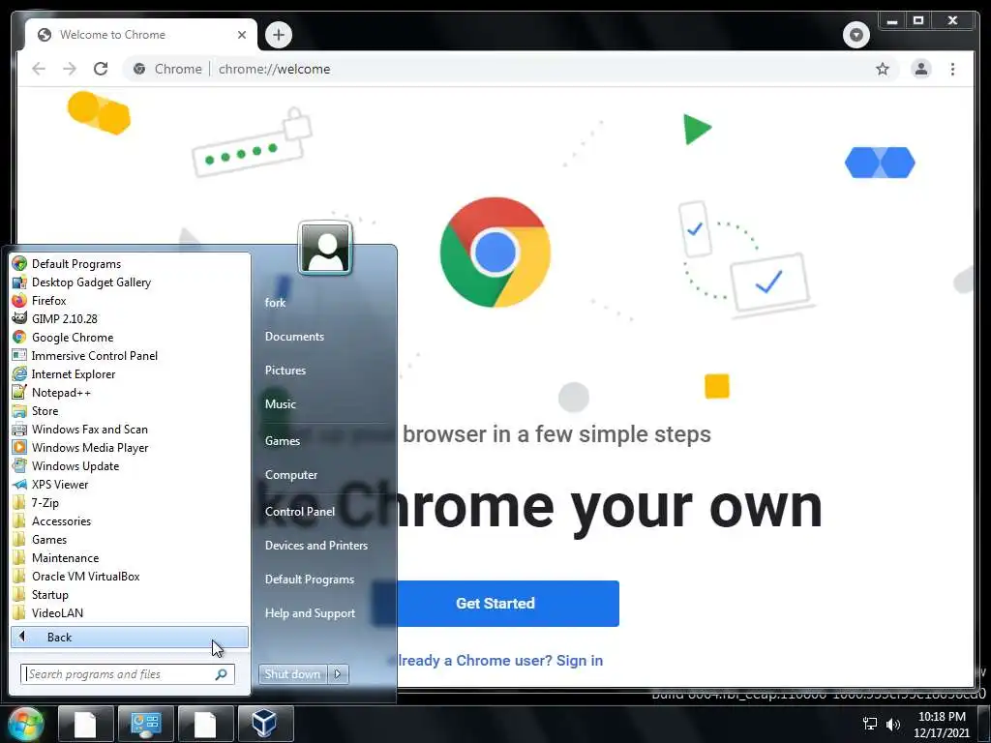The height and width of the screenshot is (743, 991).
Task: Click the search magnifier icon in the Start menu
Action: 221,674
